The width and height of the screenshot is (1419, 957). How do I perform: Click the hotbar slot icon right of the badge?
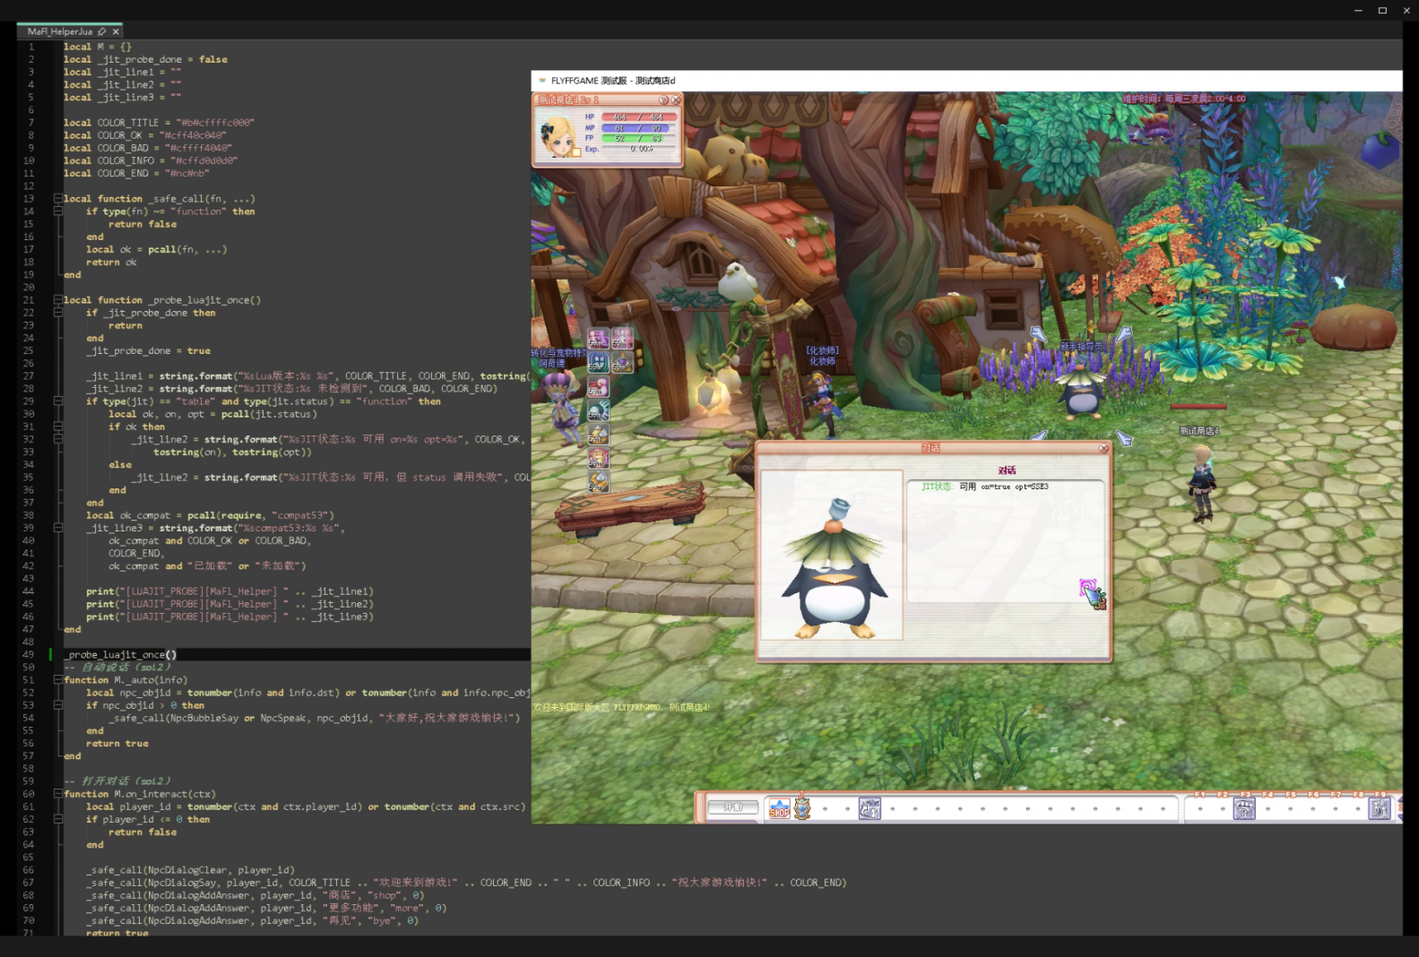(870, 808)
